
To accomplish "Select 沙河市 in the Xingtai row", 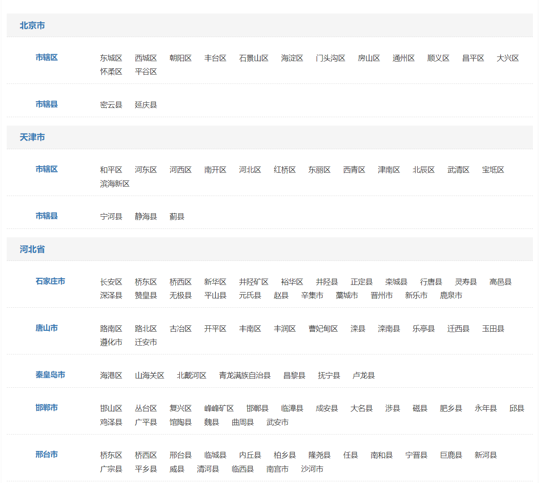I will point(312,469).
